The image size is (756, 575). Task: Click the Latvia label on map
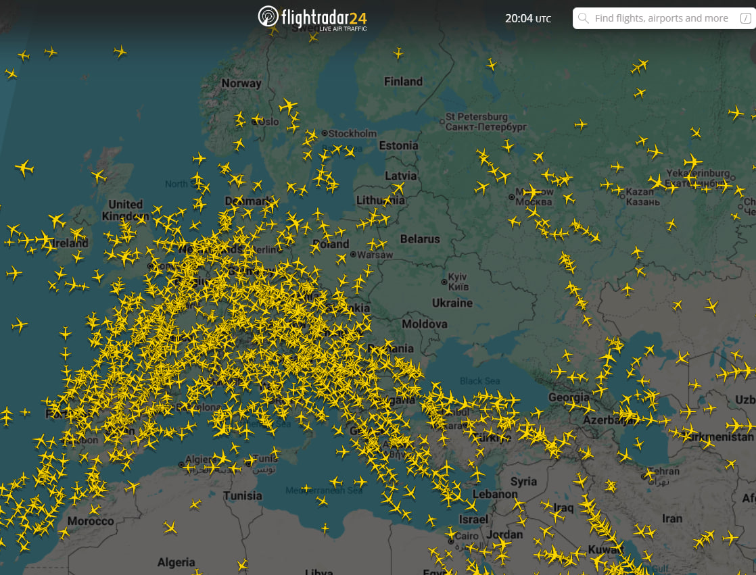[x=401, y=176]
